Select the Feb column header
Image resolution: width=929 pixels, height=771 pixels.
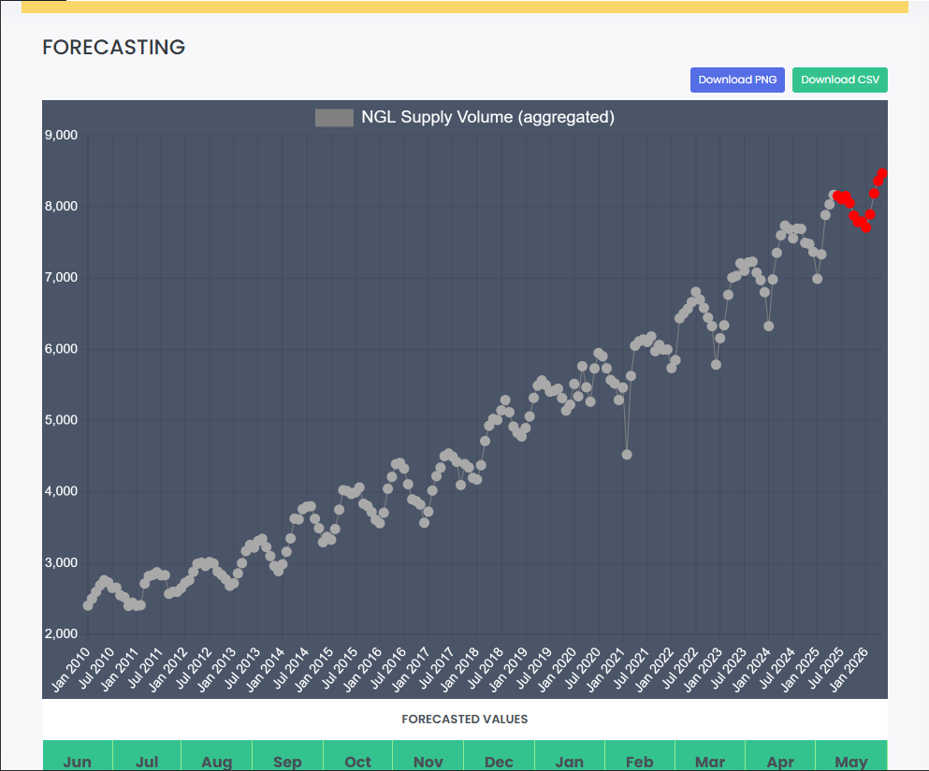coord(639,761)
